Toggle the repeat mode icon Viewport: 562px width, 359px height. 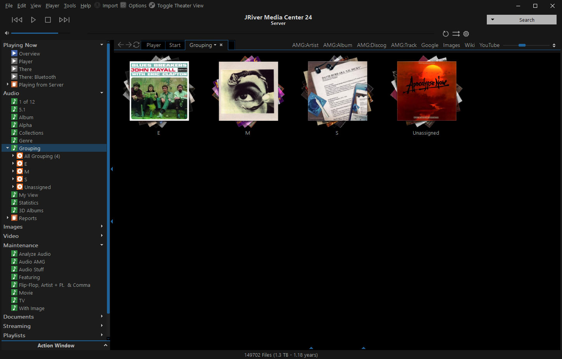coord(446,34)
